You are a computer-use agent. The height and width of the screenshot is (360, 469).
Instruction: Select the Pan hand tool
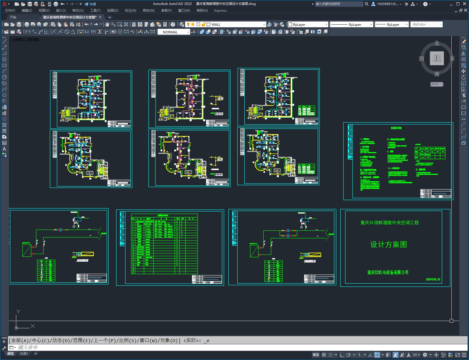click(x=107, y=24)
